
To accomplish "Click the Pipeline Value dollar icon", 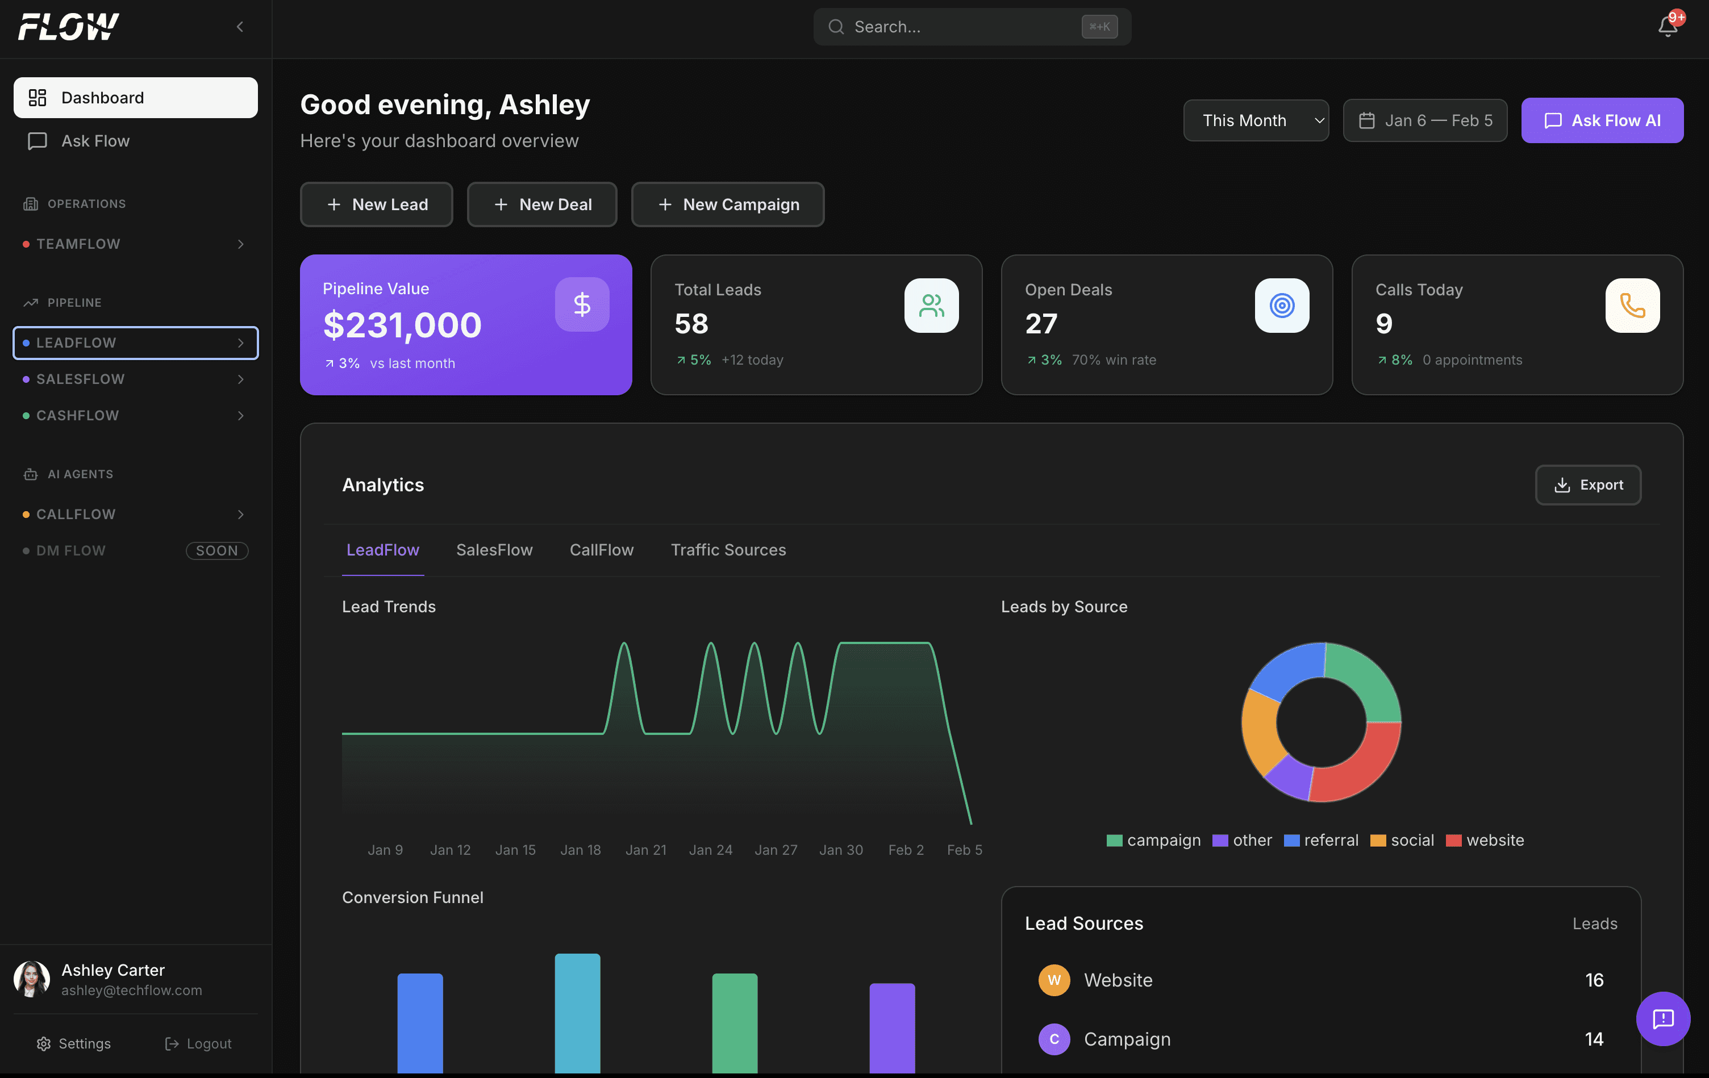I will (x=582, y=304).
